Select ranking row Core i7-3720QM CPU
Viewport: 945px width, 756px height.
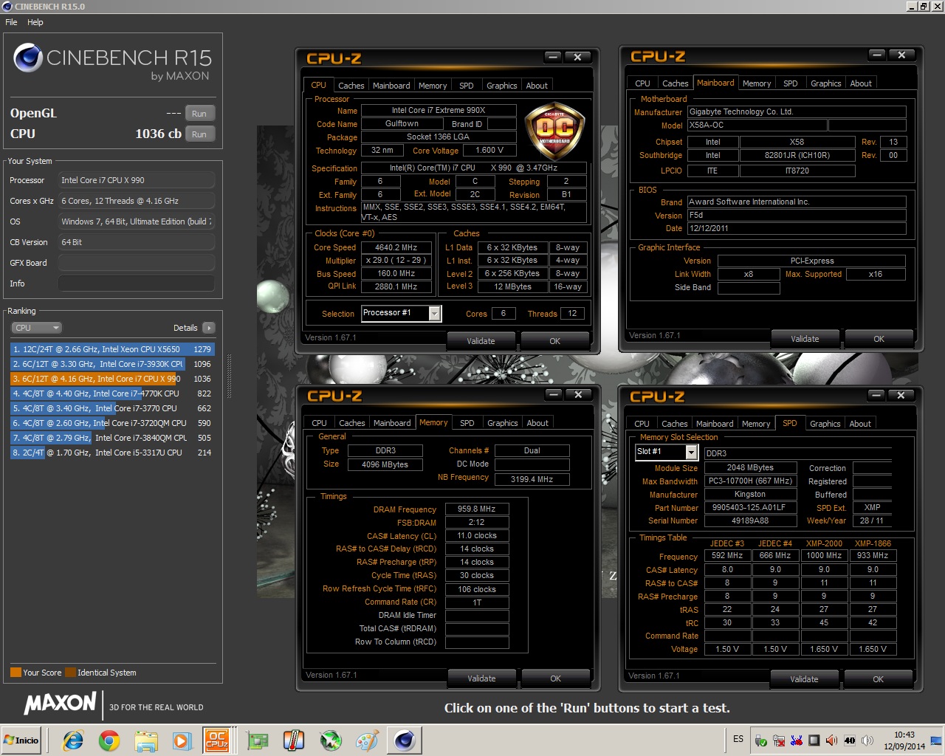[x=112, y=423]
